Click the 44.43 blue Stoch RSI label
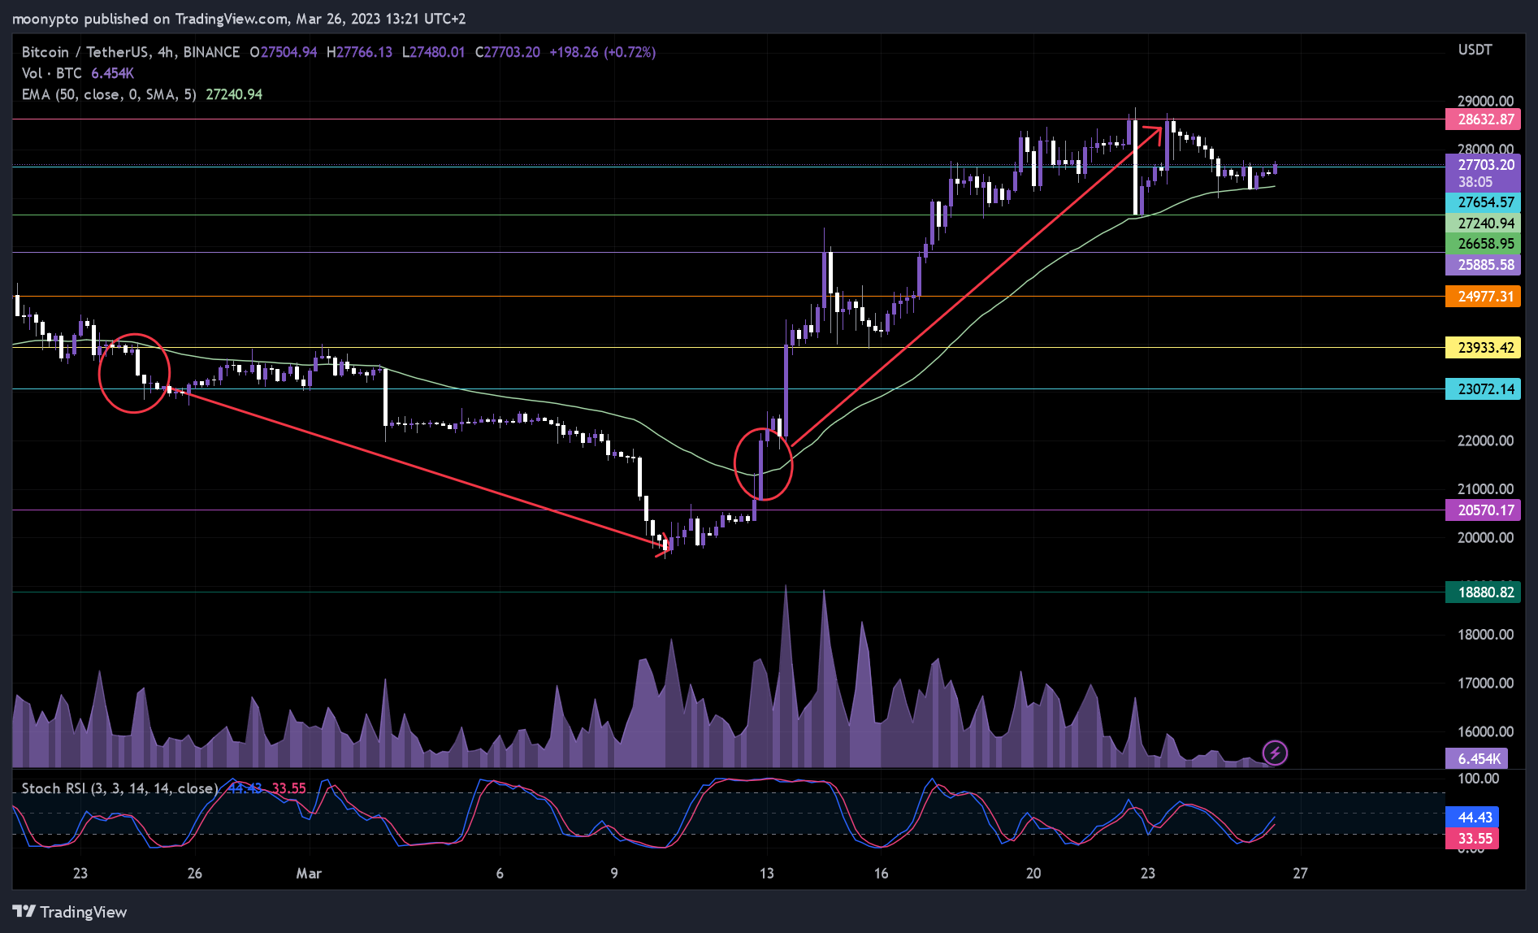Image resolution: width=1538 pixels, height=933 pixels. click(1472, 818)
